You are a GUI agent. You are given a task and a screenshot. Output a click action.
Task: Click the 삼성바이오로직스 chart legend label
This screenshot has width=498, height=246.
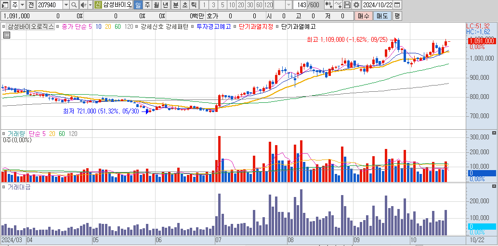31,26
